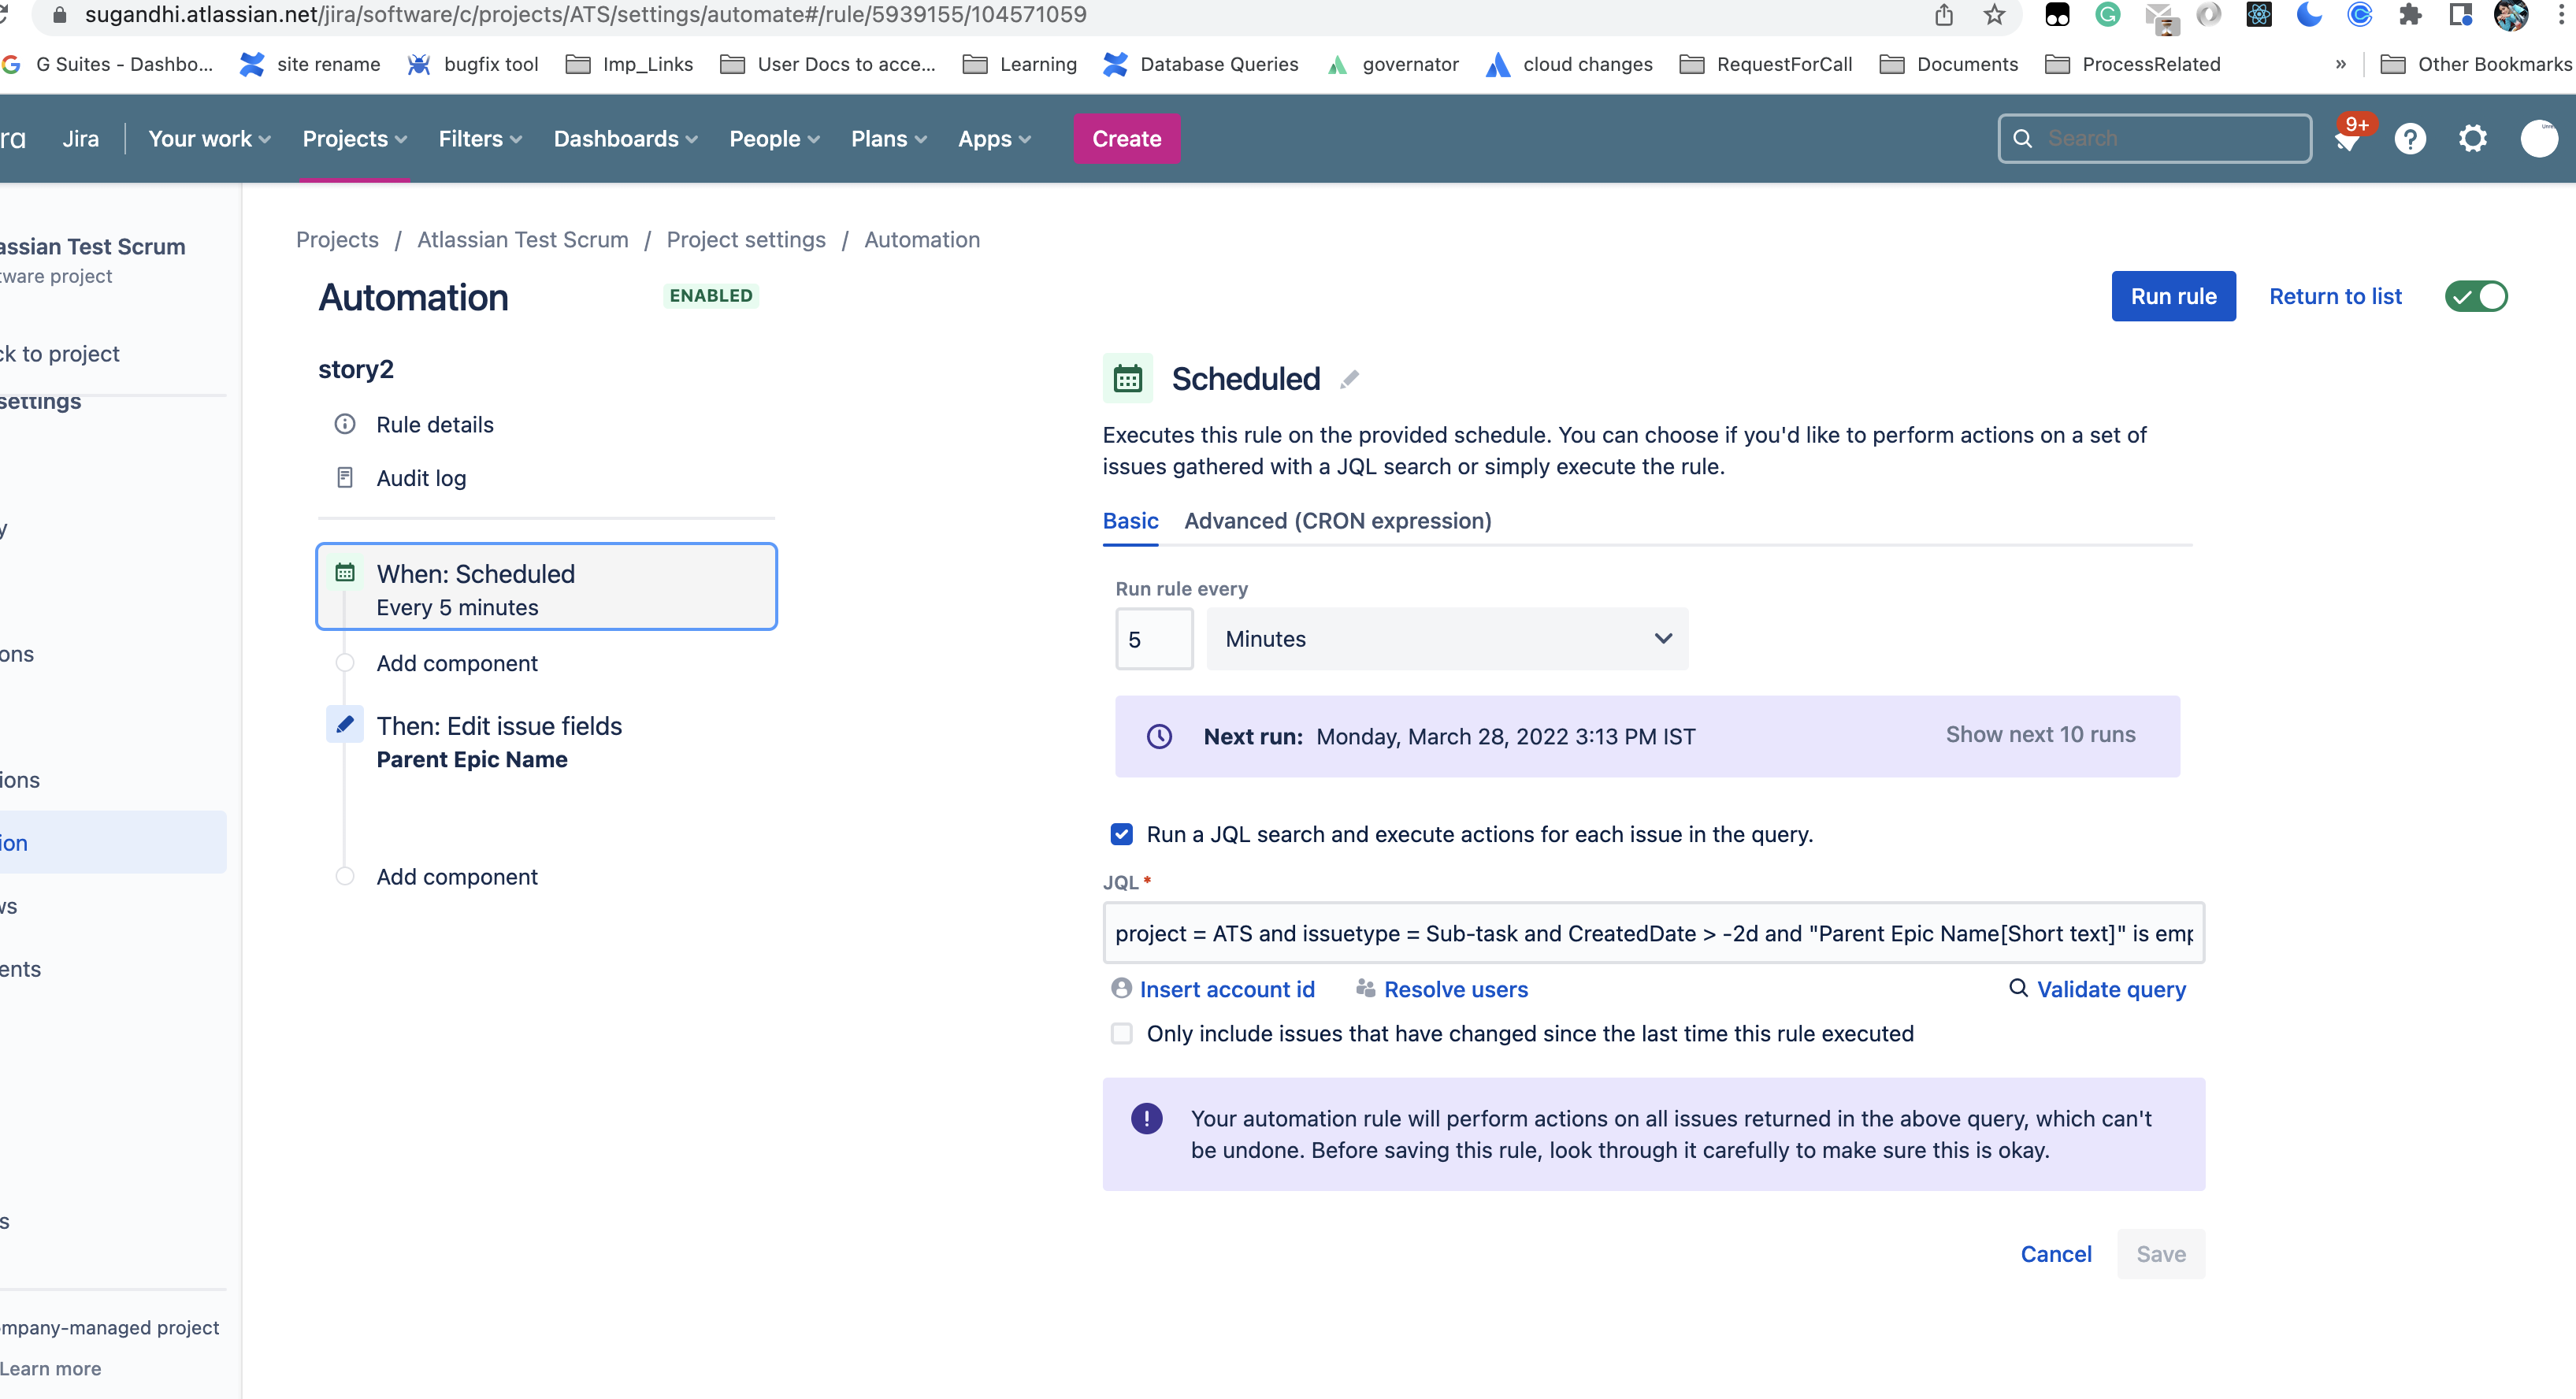Toggle the rule enabled switch
Viewport: 2576px width, 1399px height.
click(x=2476, y=297)
